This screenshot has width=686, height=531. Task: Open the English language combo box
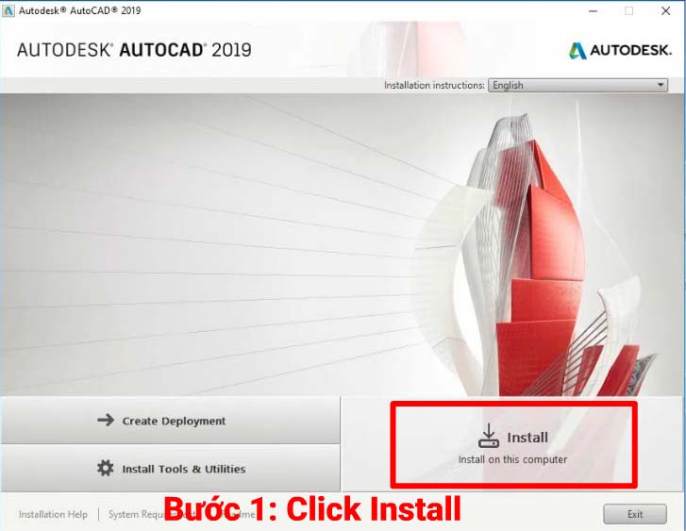[x=577, y=85]
